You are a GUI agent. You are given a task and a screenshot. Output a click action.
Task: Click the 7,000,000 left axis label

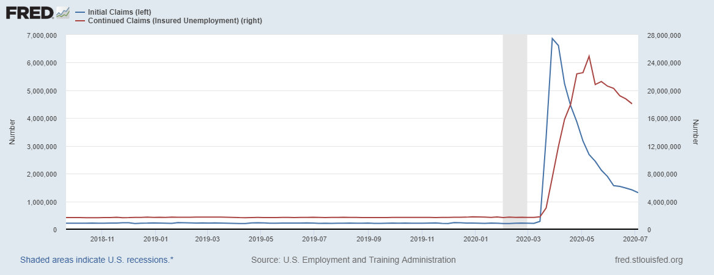[40, 35]
